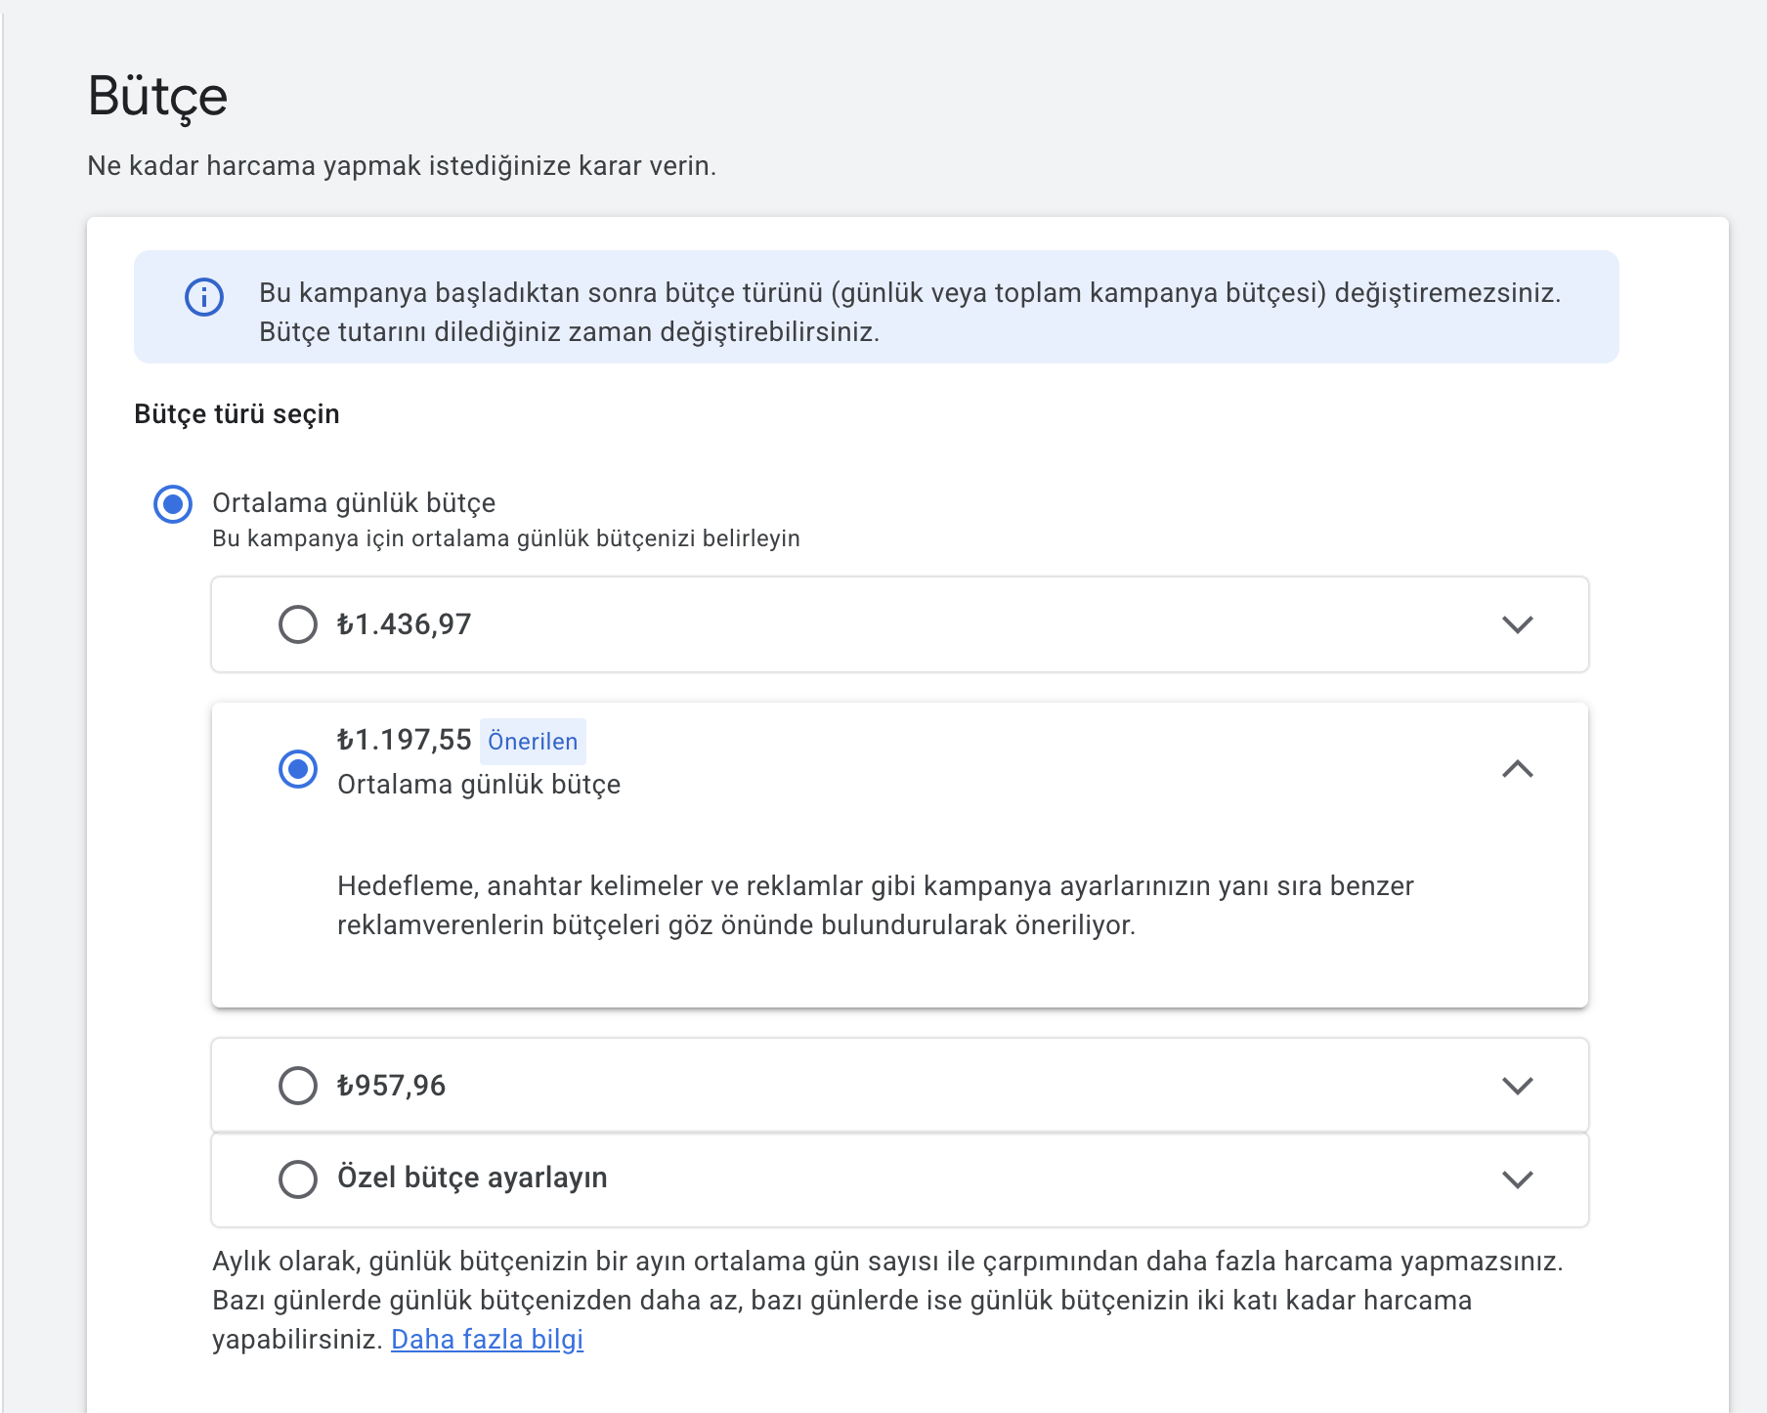Click the ₺1.436,97 amount text

[x=404, y=624]
